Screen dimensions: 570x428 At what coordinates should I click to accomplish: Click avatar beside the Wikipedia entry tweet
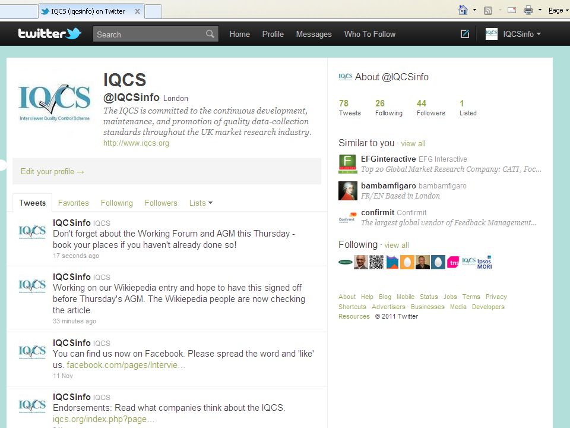[x=32, y=286]
